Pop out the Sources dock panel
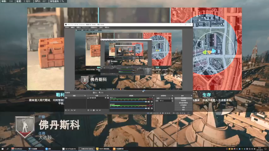This screenshot has height=151, width=269. pos(108,96)
